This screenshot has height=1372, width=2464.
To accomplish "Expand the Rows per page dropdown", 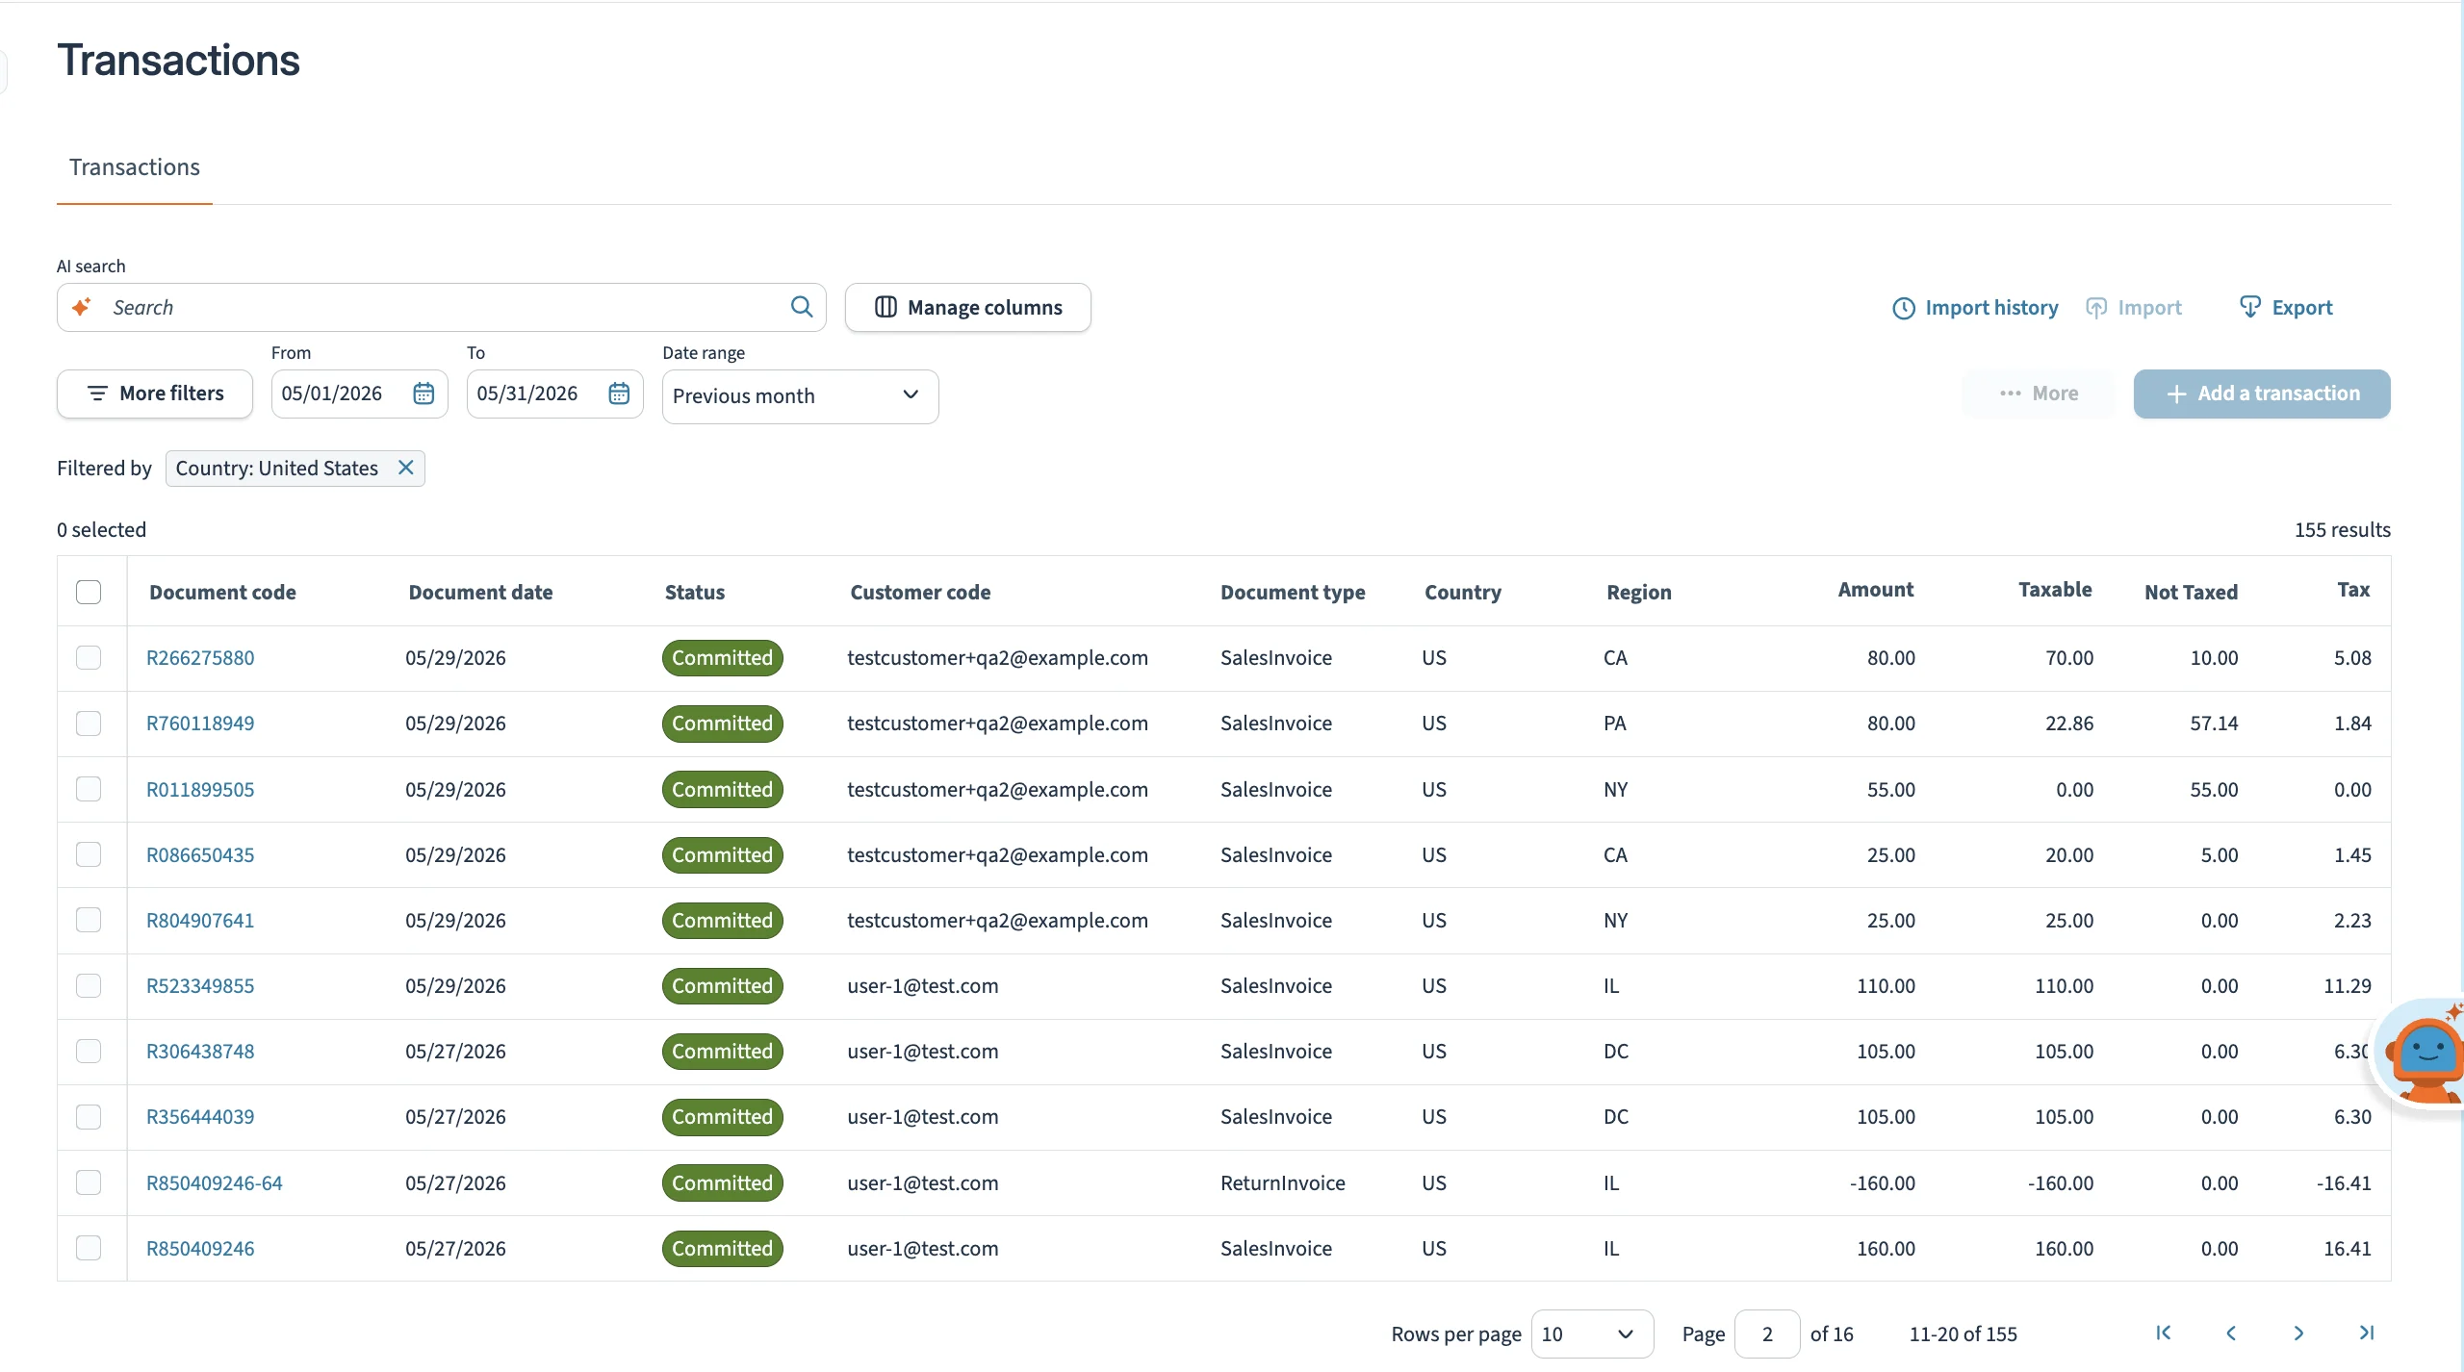I will click(1592, 1334).
